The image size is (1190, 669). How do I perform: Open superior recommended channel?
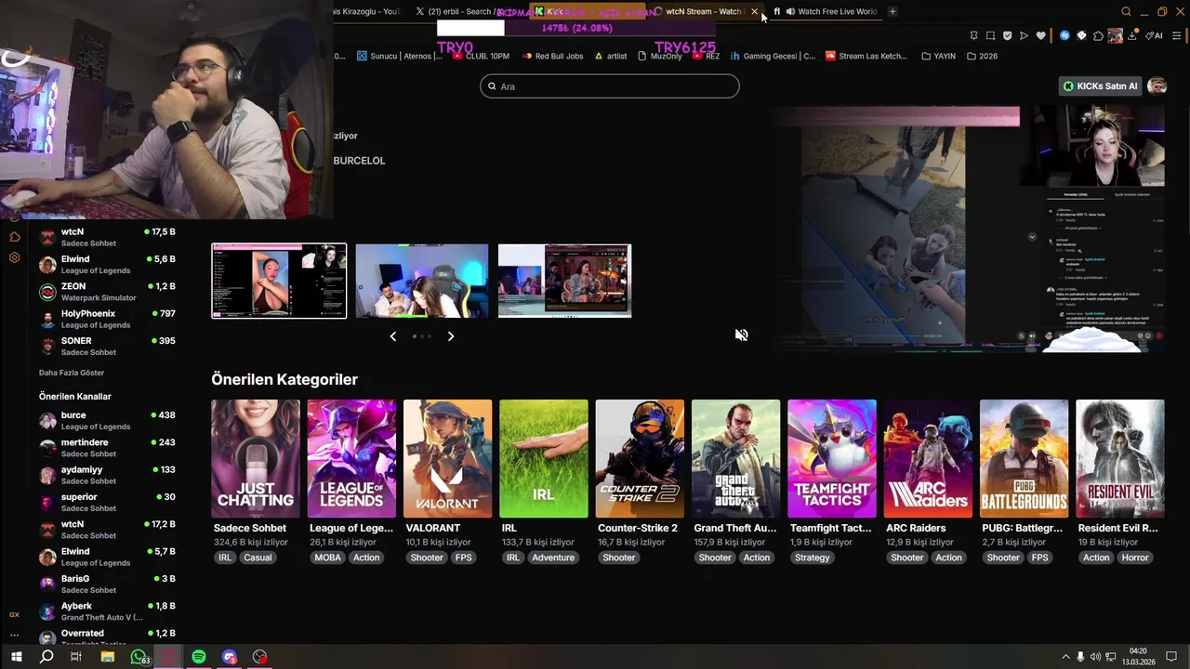tap(107, 503)
